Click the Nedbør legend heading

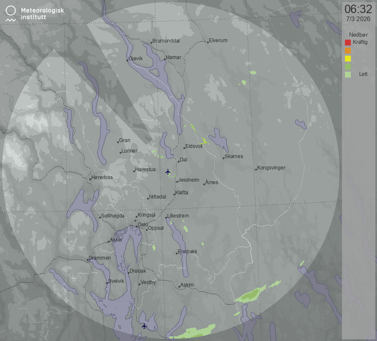pyautogui.click(x=358, y=35)
